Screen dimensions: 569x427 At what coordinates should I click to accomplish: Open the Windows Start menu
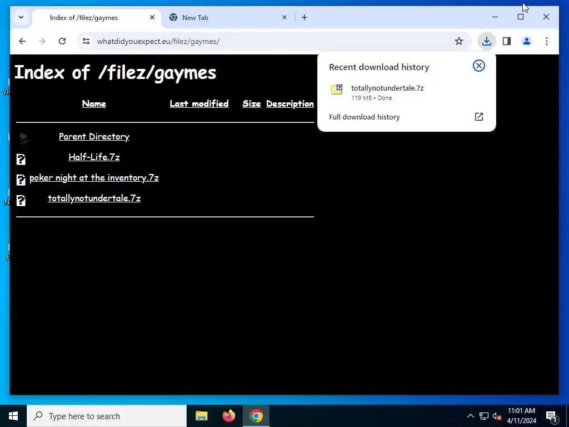[13, 416]
